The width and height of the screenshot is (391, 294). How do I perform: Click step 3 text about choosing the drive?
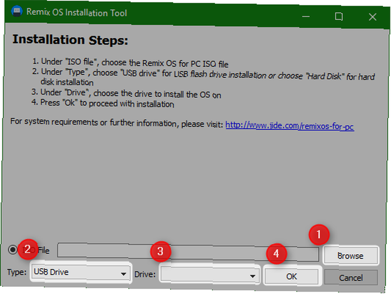(126, 93)
